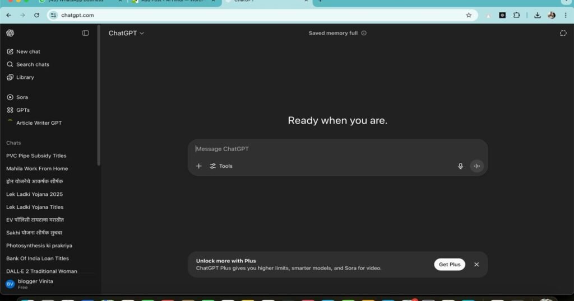The height and width of the screenshot is (301, 574).
Task: Open chat 'EV पॉलिसी टायटल्स मराठीत'
Action: click(x=35, y=219)
